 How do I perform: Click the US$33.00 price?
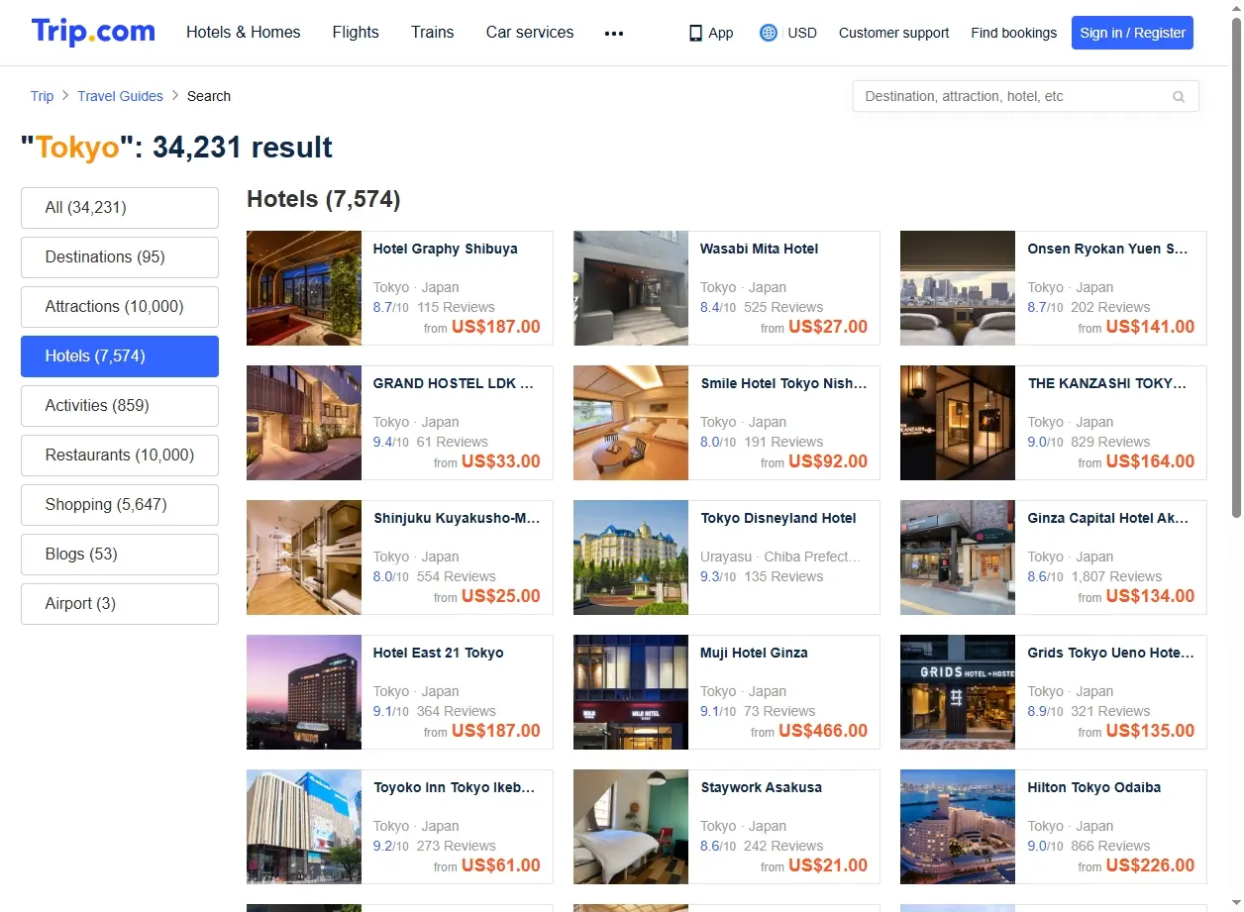pos(501,461)
